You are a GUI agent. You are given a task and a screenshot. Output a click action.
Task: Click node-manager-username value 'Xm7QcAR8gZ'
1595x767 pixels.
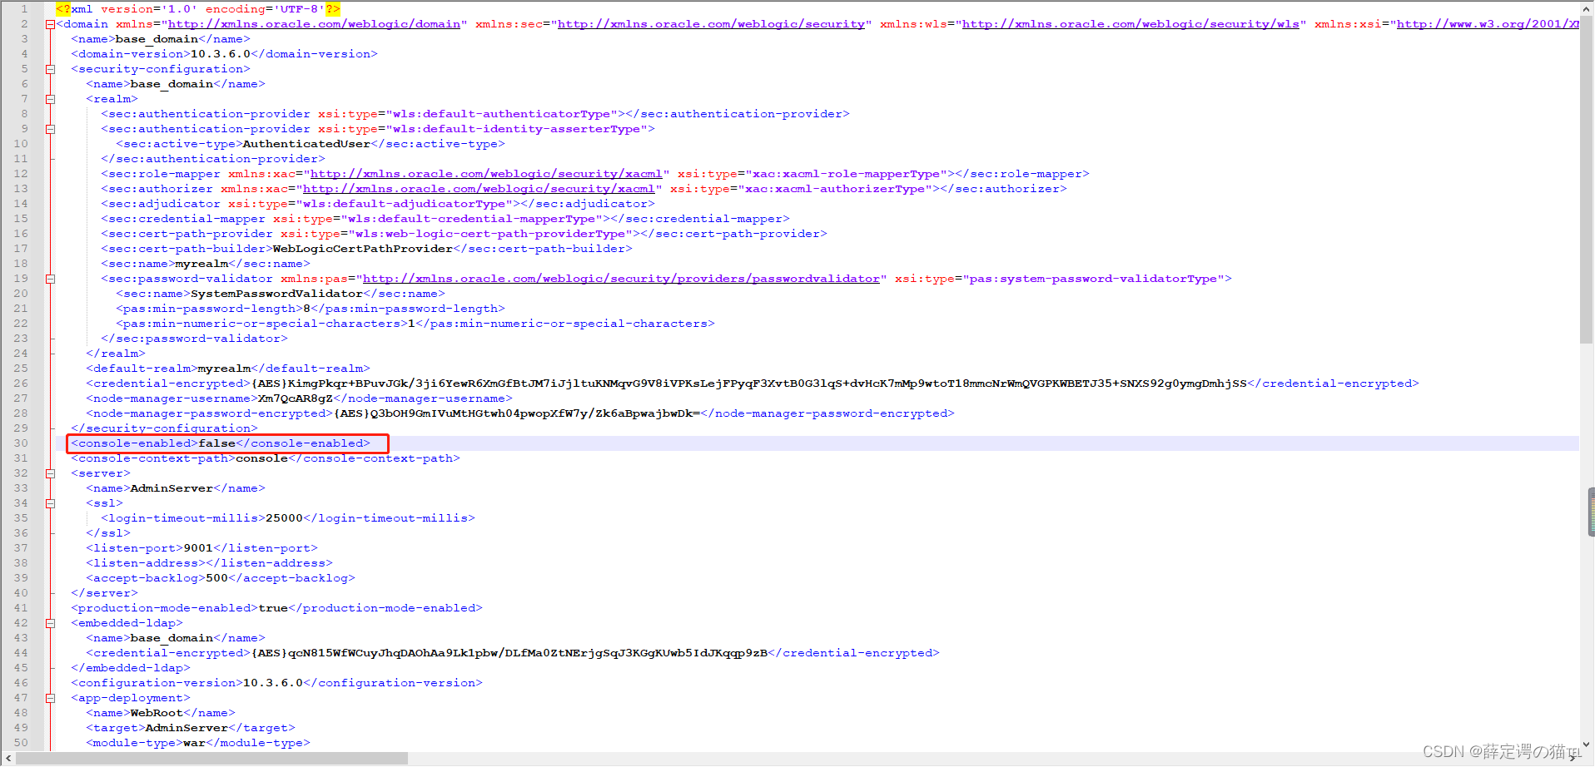pyautogui.click(x=296, y=398)
